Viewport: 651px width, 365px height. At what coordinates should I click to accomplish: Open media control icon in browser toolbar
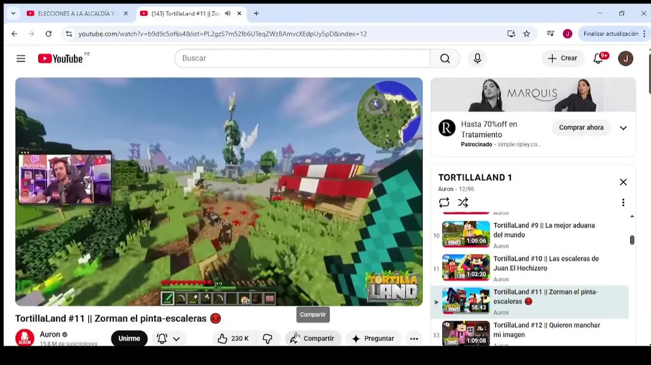click(x=551, y=34)
